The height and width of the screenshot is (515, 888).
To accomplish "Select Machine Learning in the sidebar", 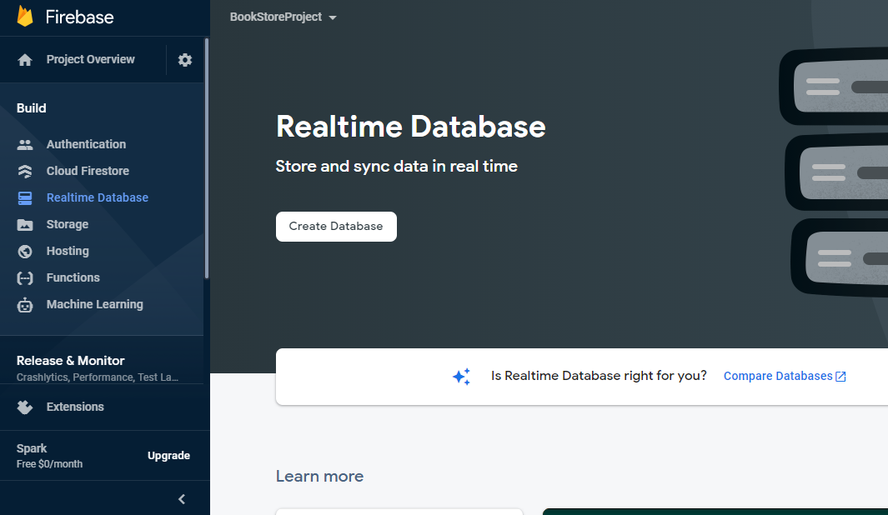I will coord(94,304).
